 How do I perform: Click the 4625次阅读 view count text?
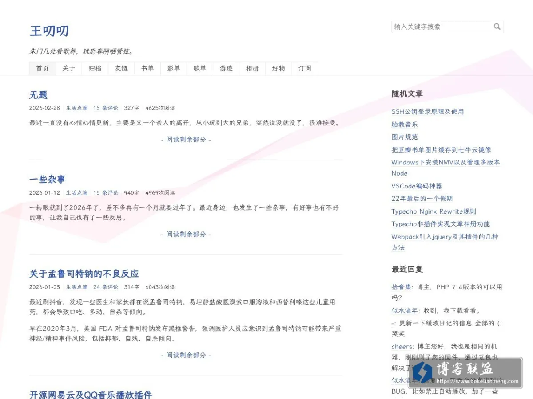[160, 108]
